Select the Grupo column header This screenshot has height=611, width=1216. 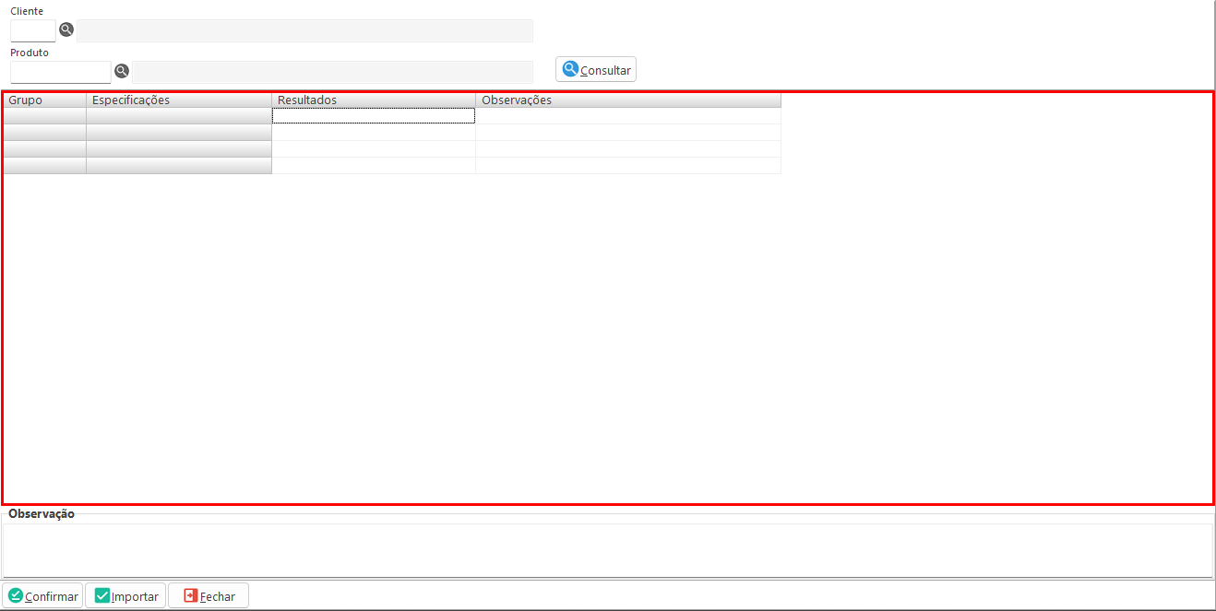tap(44, 100)
